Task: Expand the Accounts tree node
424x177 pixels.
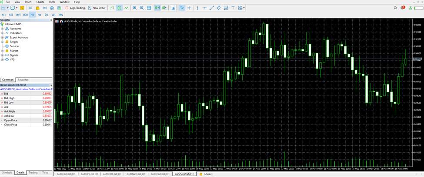Action: point(2,29)
